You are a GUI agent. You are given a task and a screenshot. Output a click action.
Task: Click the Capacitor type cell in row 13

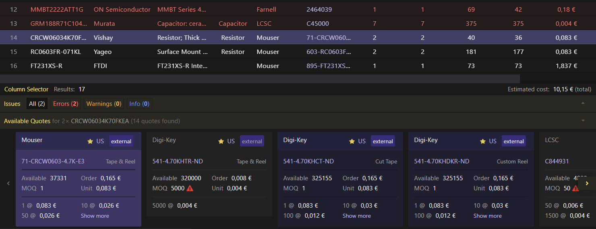click(x=233, y=24)
